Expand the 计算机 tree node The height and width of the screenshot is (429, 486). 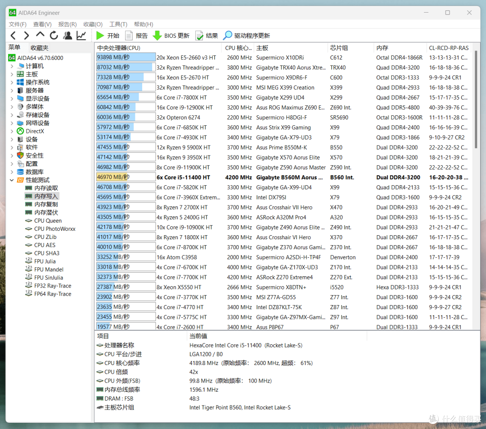(x=12, y=66)
